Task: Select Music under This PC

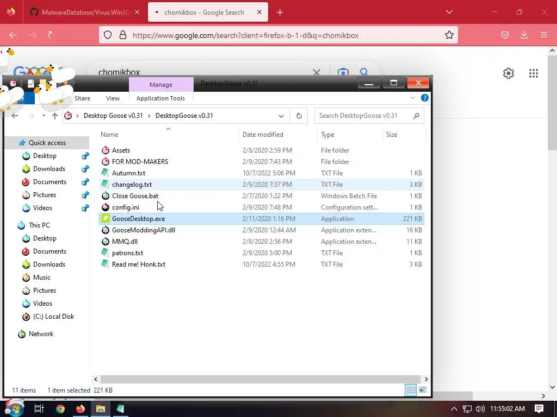Action: 41,277
